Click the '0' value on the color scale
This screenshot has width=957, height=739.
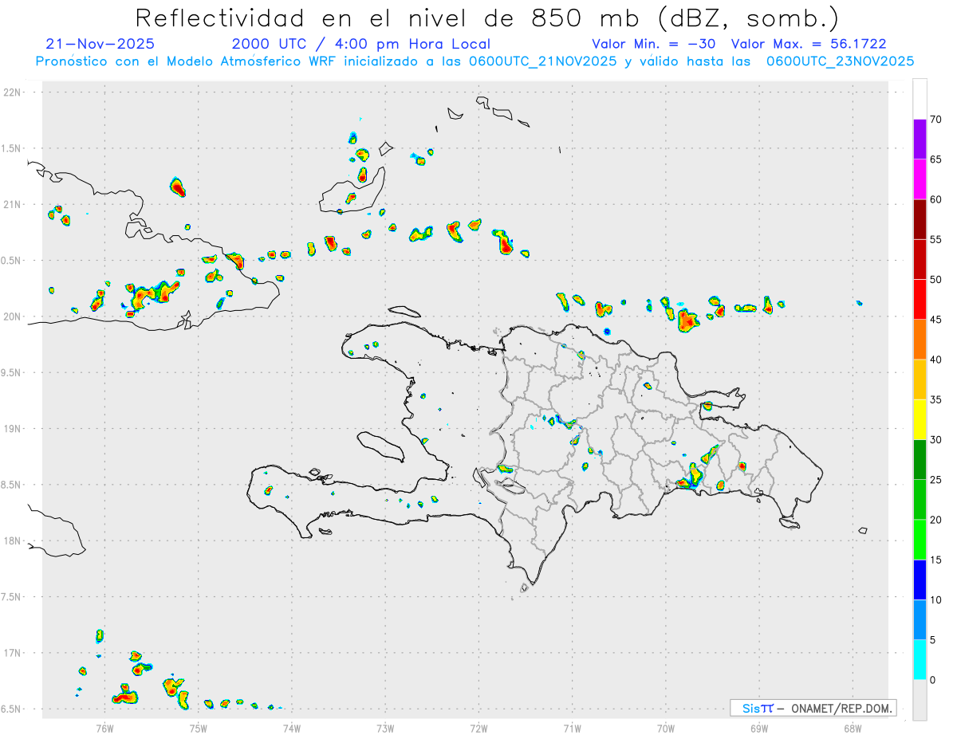click(x=932, y=680)
